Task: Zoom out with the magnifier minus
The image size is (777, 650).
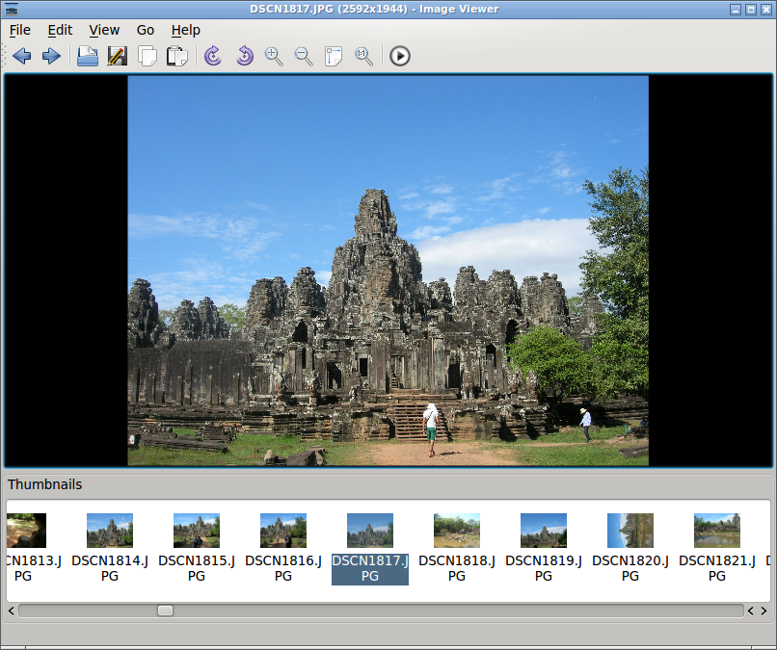Action: pos(304,56)
